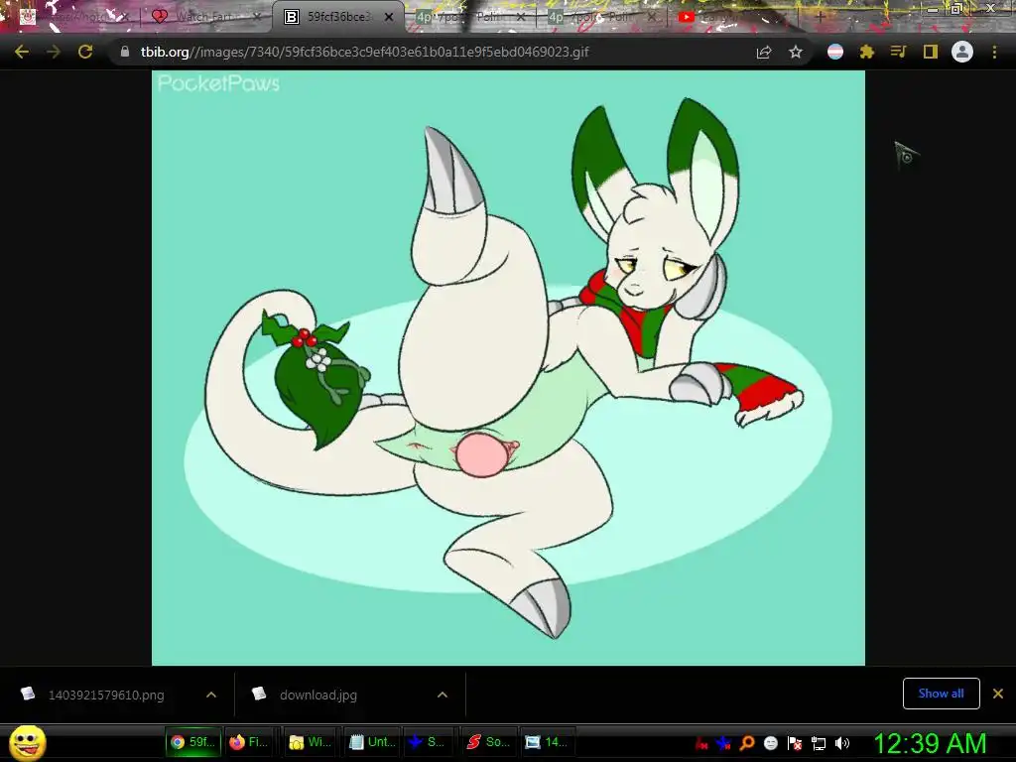This screenshot has width=1016, height=762.
Task: Toggle the browser side panel
Action: click(x=931, y=52)
